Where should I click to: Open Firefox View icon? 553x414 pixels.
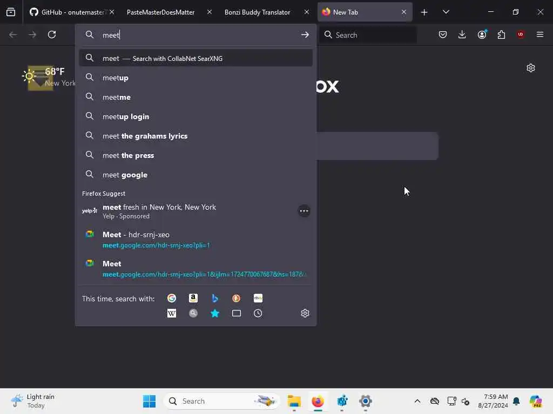click(x=11, y=12)
